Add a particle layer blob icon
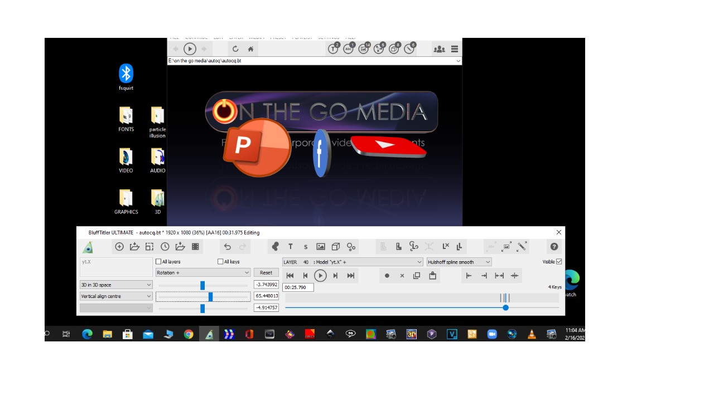The width and height of the screenshot is (714, 401). [x=275, y=246]
